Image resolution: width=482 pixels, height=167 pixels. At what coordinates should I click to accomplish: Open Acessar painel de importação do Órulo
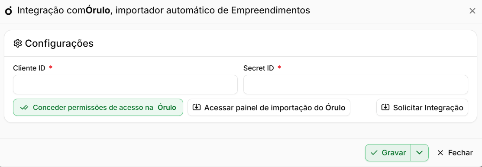[x=269, y=107]
